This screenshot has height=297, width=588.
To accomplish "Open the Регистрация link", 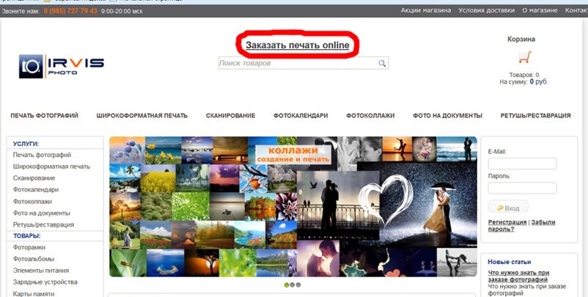I will pyautogui.click(x=507, y=222).
